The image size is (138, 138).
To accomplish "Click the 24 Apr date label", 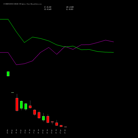I will click(x=56, y=132).
